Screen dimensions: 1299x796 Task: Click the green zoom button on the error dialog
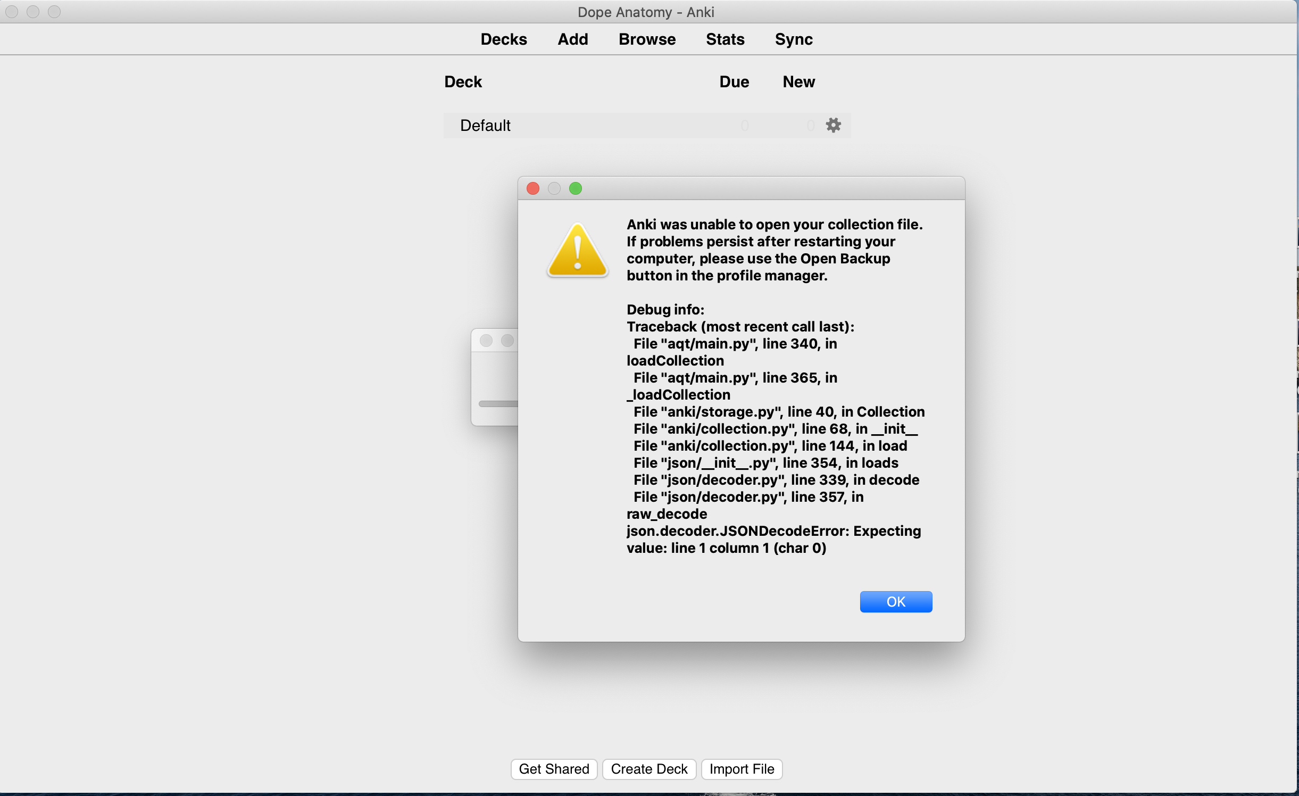pyautogui.click(x=575, y=188)
